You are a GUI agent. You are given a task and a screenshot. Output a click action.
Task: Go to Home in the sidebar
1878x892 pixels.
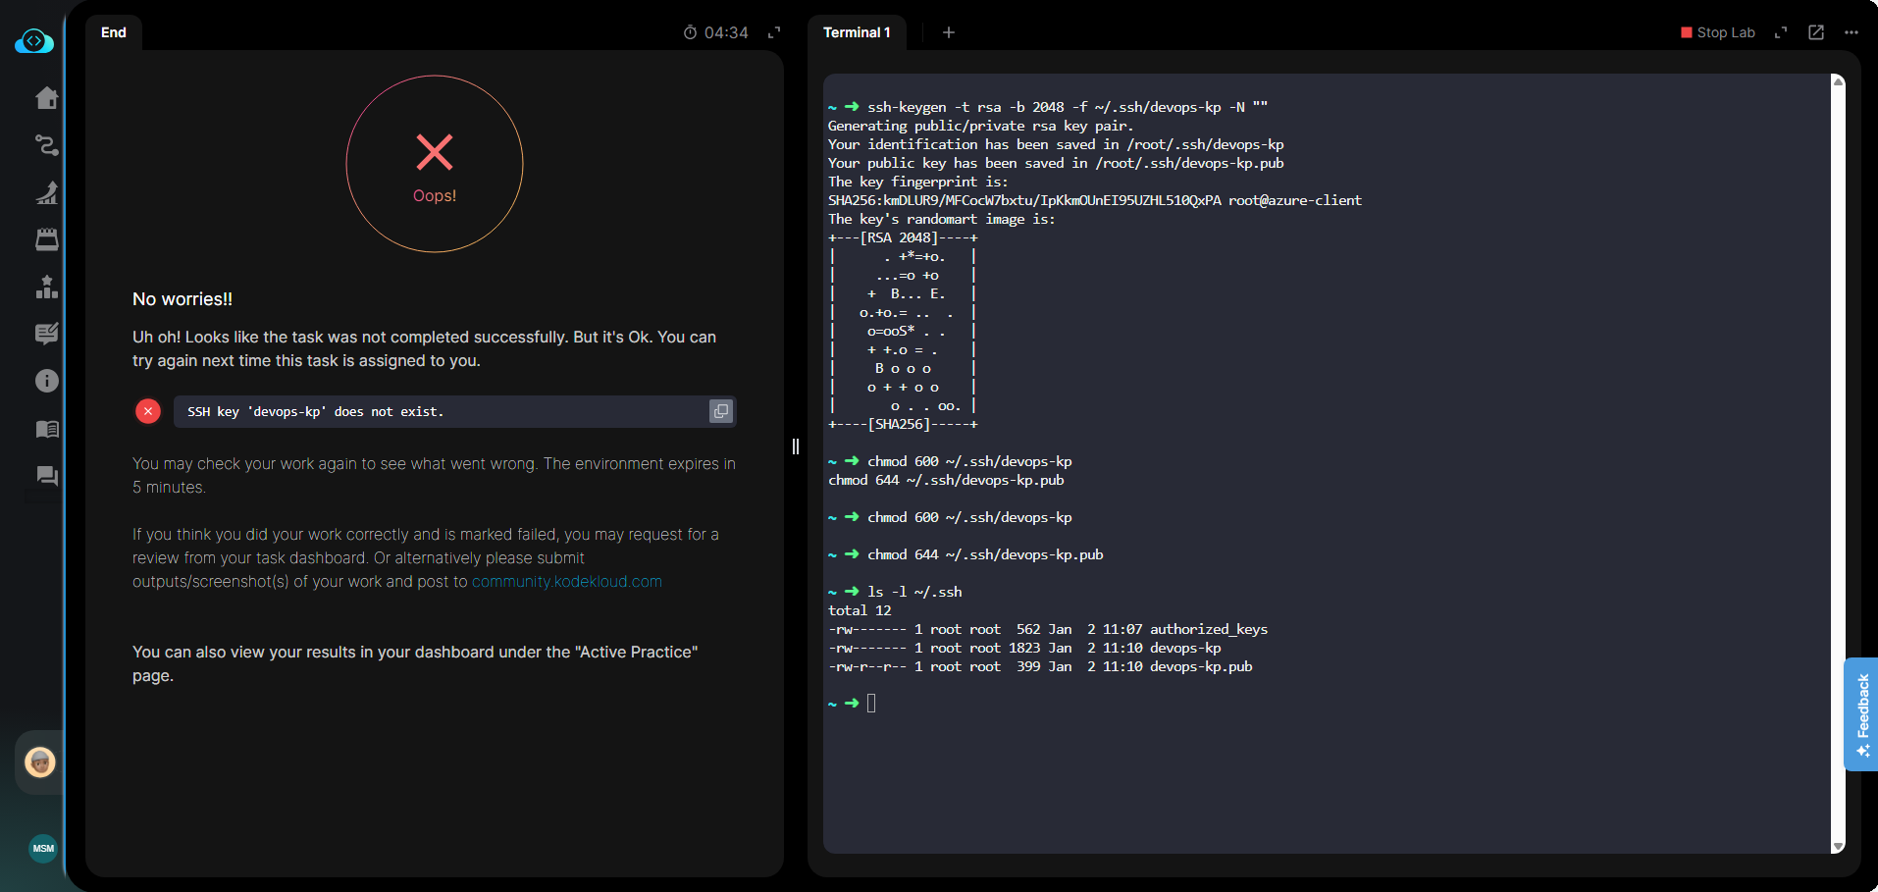click(46, 98)
